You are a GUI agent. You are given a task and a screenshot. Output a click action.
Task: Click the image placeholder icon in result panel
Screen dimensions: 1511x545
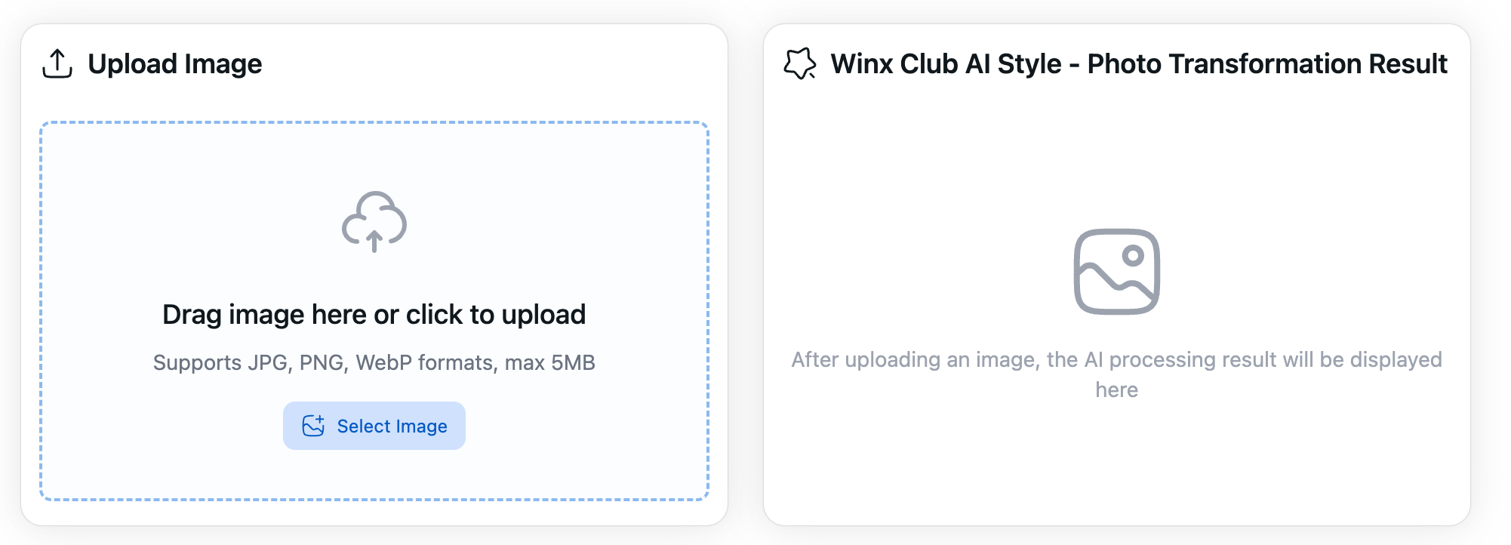(1116, 272)
